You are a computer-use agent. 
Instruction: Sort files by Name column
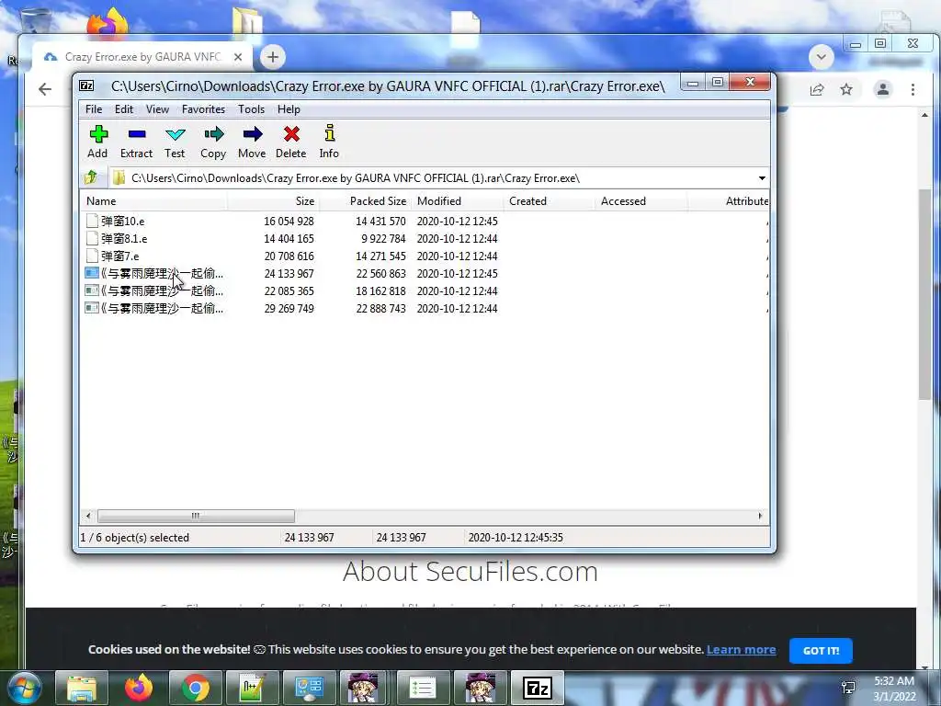[x=153, y=201]
